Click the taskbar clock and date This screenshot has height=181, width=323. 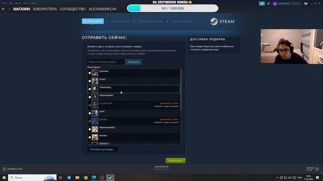(308, 177)
